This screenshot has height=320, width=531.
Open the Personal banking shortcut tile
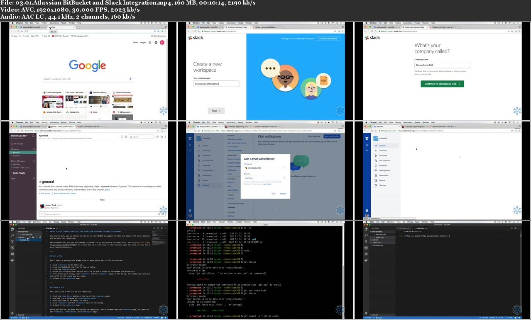coord(99,99)
